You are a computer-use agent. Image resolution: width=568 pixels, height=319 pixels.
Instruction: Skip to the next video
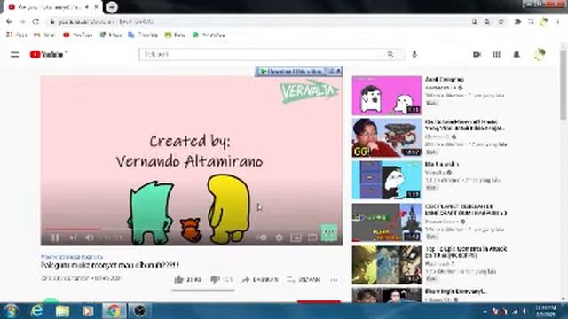pos(73,237)
